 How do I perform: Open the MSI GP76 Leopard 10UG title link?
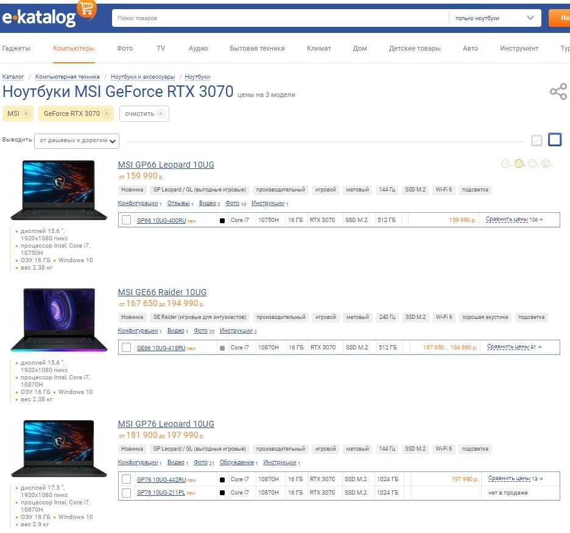166,424
